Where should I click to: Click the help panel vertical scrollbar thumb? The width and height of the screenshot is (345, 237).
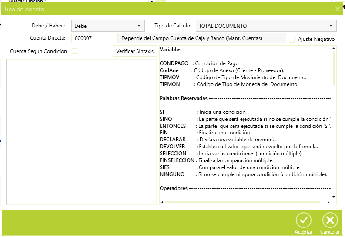pos(334,68)
